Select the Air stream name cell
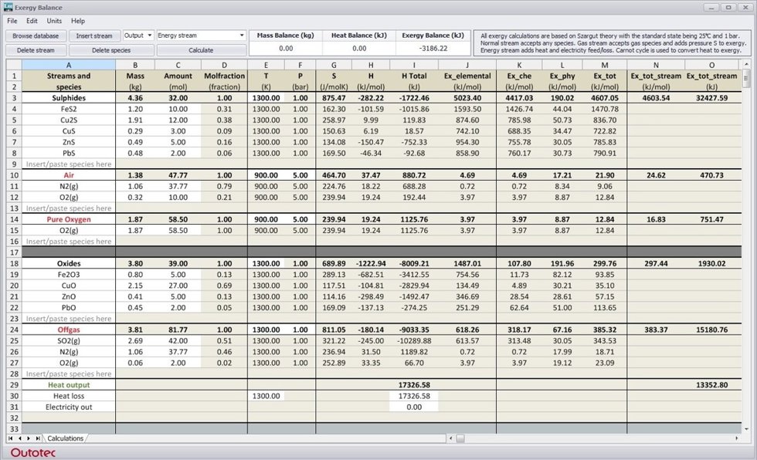This screenshot has height=460, width=757. point(69,175)
